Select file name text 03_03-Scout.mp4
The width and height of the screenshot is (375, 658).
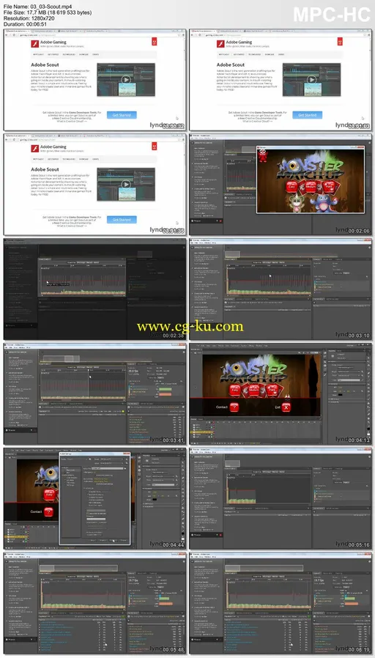(51, 7)
